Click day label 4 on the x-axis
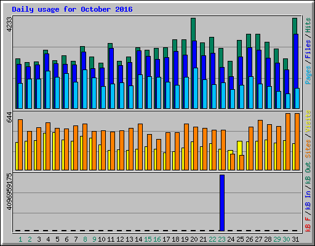The height and width of the screenshot is (246, 315). pyautogui.click(x=48, y=239)
